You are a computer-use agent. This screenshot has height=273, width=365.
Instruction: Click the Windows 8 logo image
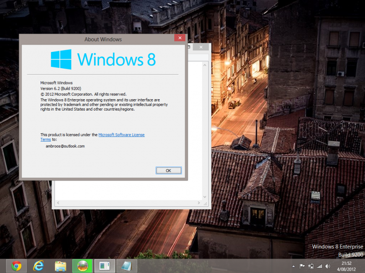[103, 59]
